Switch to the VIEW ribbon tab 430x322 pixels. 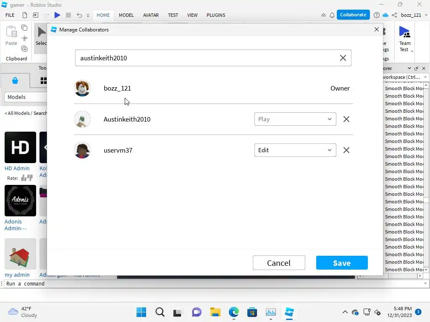[x=192, y=15]
